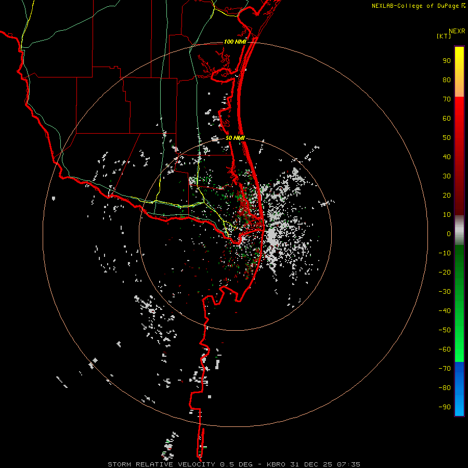Click the yellow top segment of the color bar
The image size is (468, 468).
tap(459, 72)
